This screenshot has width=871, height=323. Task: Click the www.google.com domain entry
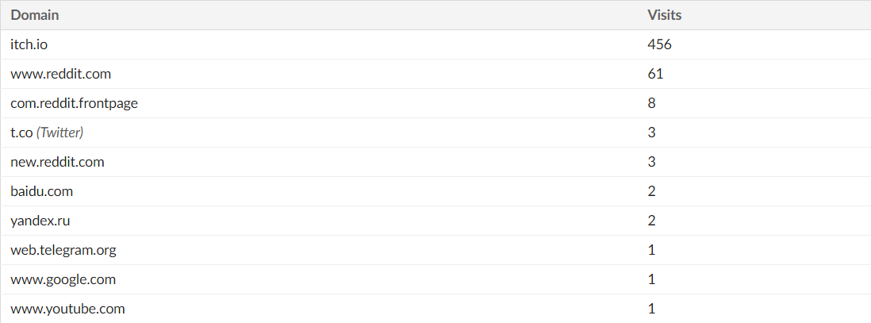point(63,279)
